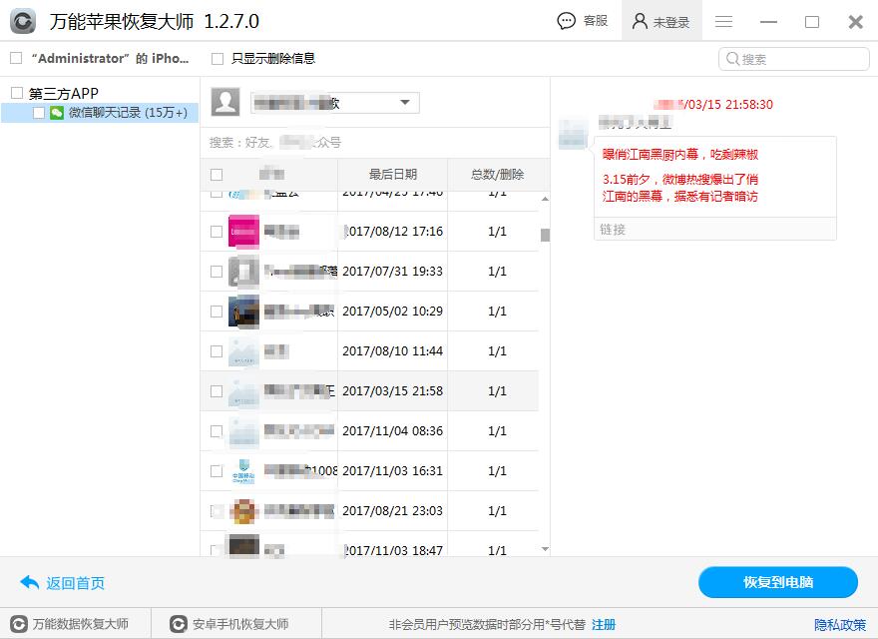Viewport: 878px width, 639px height.
Task: Click the 链接 label under the message
Action: coord(613,230)
